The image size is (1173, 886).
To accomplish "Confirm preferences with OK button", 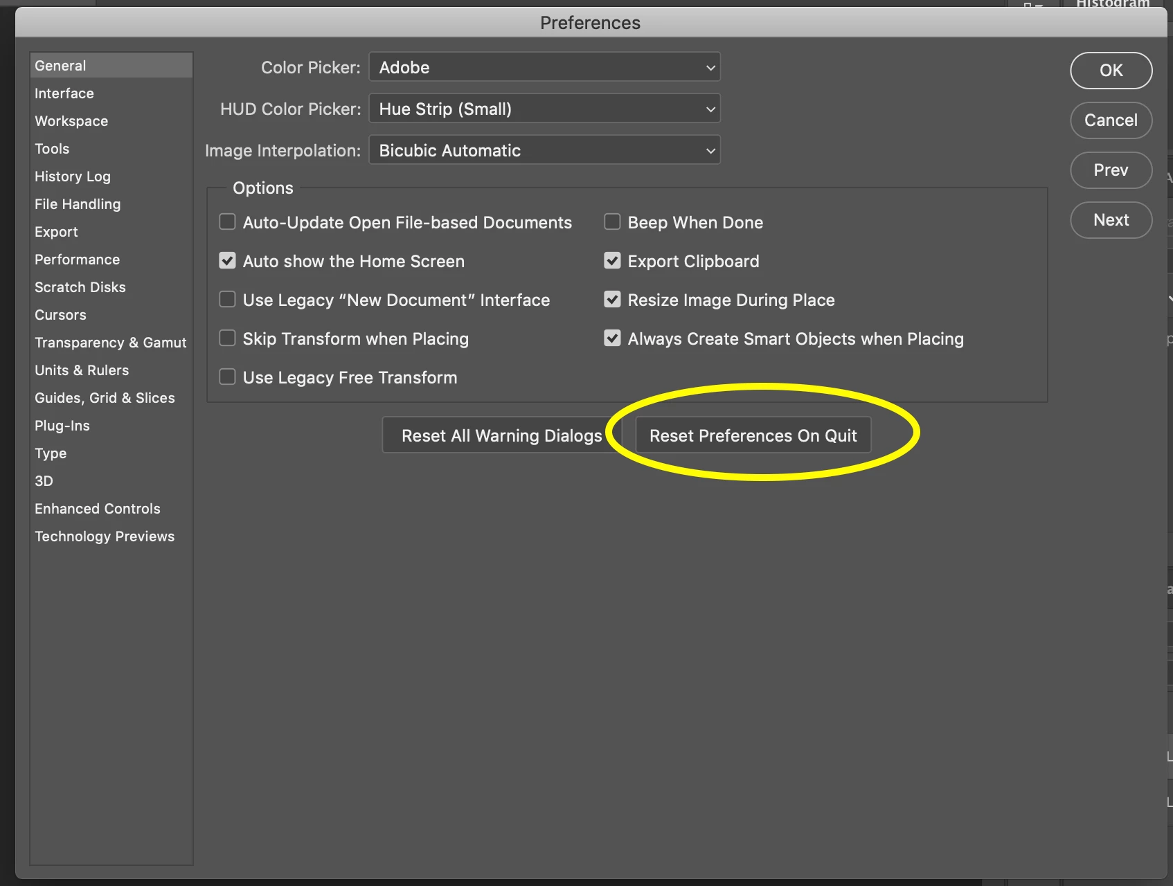I will tap(1111, 70).
